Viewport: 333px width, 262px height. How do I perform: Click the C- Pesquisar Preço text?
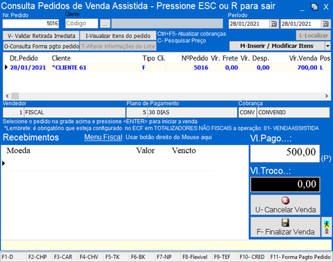(x=181, y=41)
